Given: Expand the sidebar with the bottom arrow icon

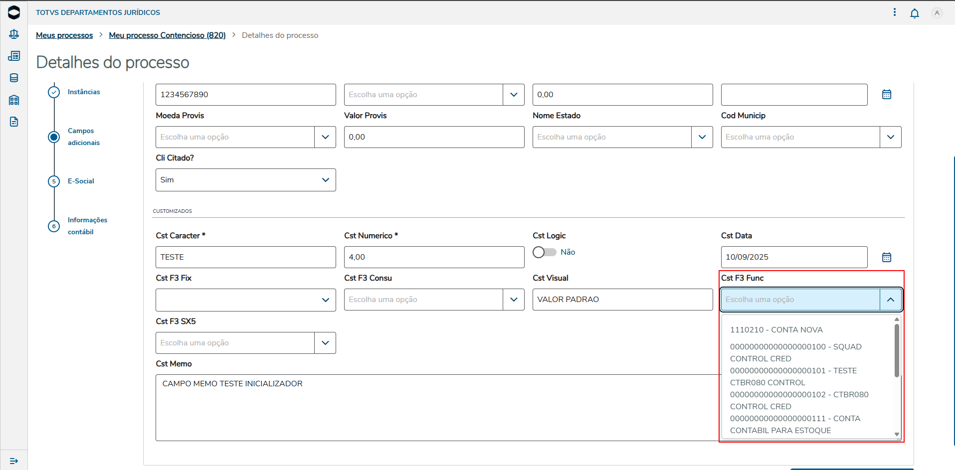Looking at the screenshot, I should (x=14, y=461).
